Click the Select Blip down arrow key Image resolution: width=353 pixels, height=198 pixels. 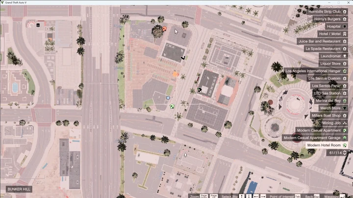click(x=249, y=196)
